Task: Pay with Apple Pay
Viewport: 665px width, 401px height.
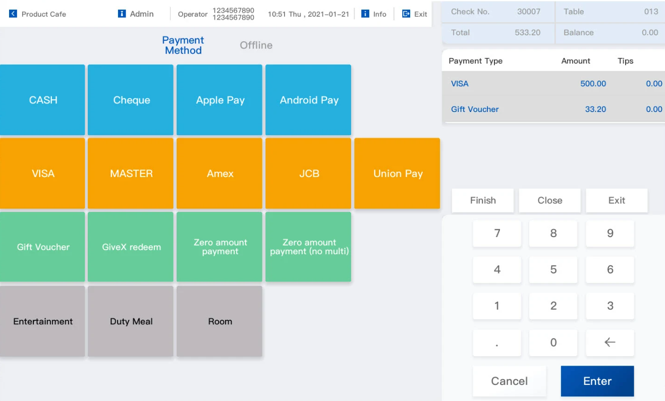Action: click(x=220, y=100)
